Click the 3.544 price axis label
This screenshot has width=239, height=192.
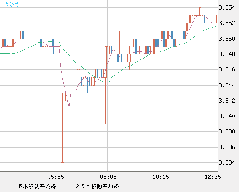click(x=227, y=85)
